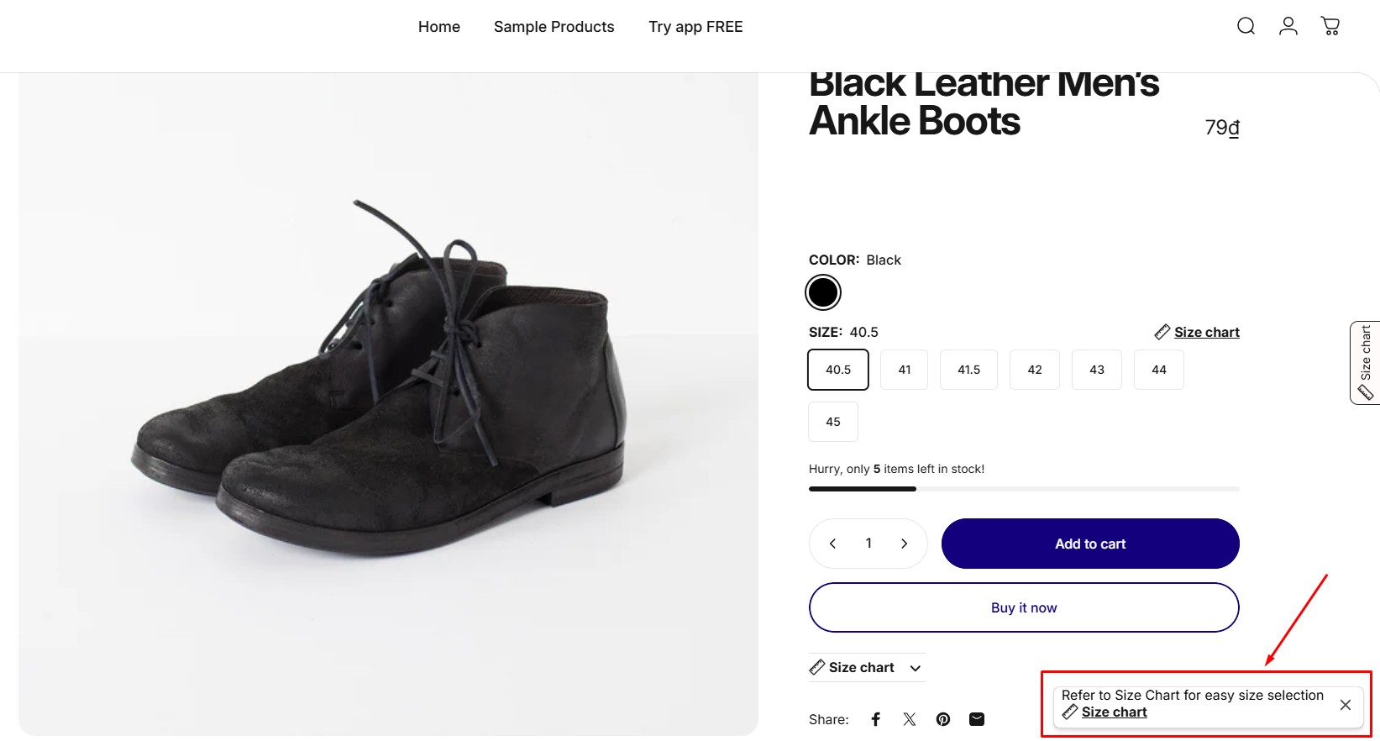This screenshot has height=741, width=1380.
Task: Share product on Pinterest
Action: (x=943, y=719)
